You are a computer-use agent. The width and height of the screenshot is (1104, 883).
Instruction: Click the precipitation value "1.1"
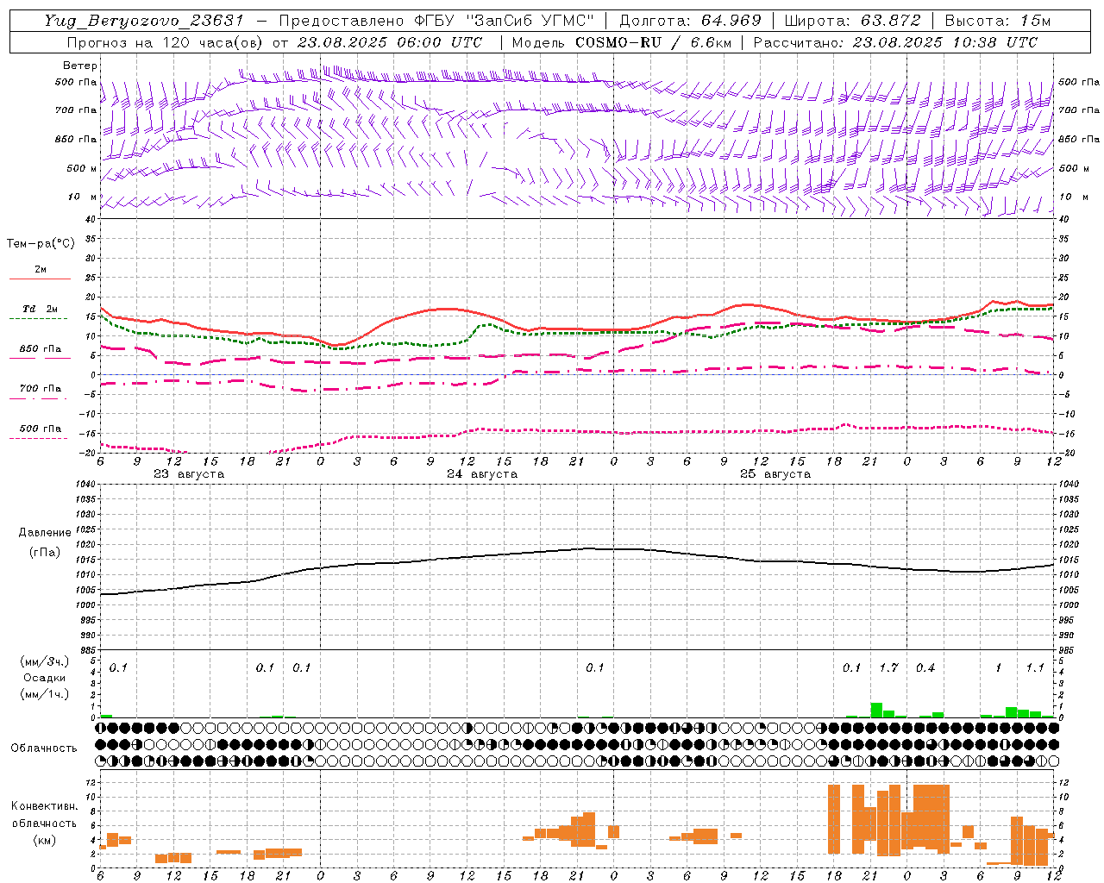[x=1035, y=668]
